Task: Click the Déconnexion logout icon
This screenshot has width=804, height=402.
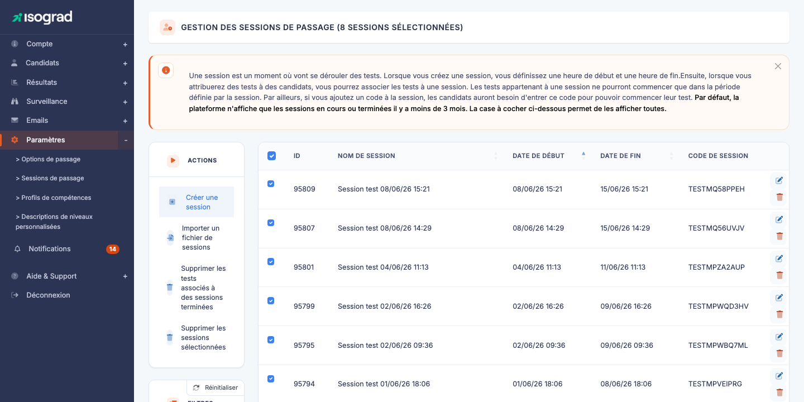Action: 15,295
